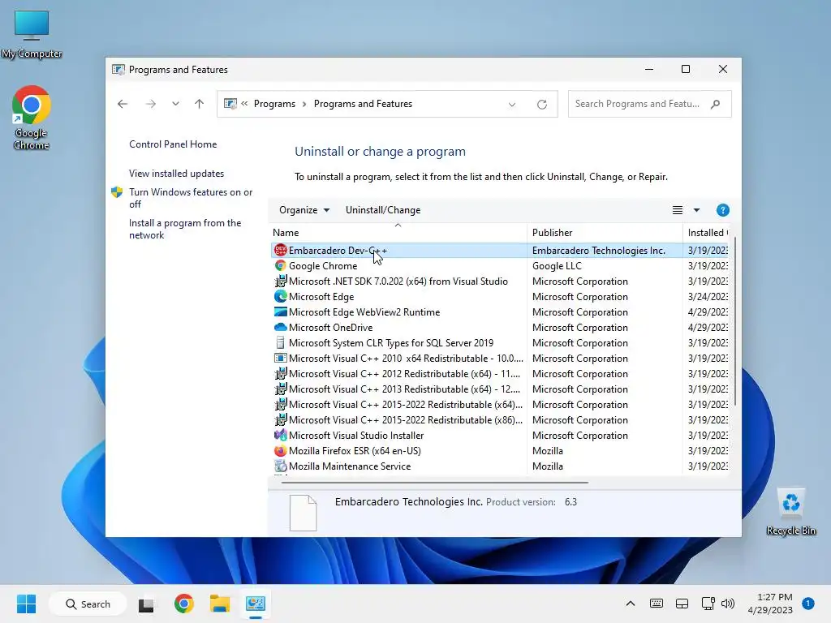This screenshot has width=831, height=623.
Task: Go up one level with Up arrow
Action: (x=200, y=104)
